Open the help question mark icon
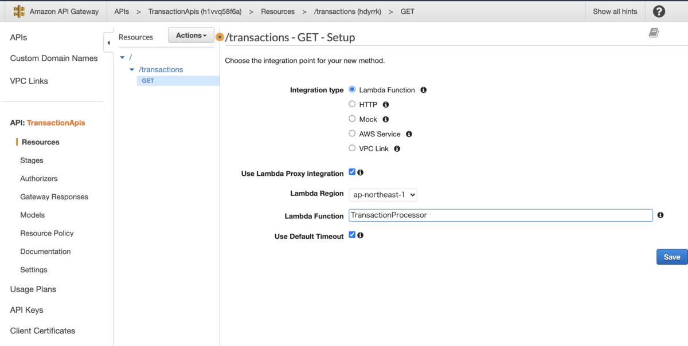688x346 pixels. [x=659, y=11]
